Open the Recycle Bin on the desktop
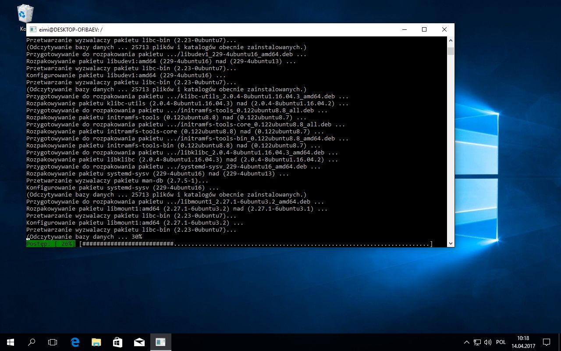 click(25, 13)
